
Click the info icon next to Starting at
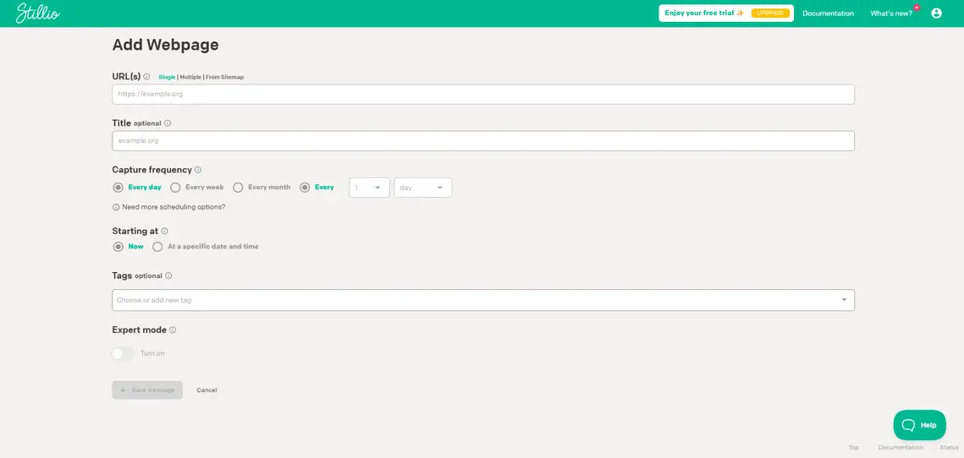[x=164, y=232]
